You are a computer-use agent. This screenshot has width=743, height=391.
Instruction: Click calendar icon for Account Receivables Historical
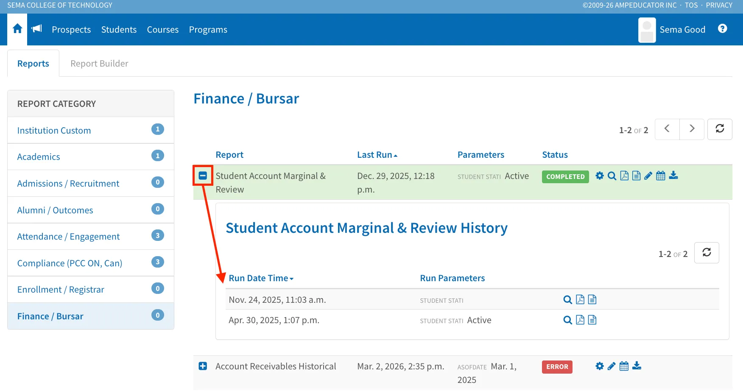(624, 366)
